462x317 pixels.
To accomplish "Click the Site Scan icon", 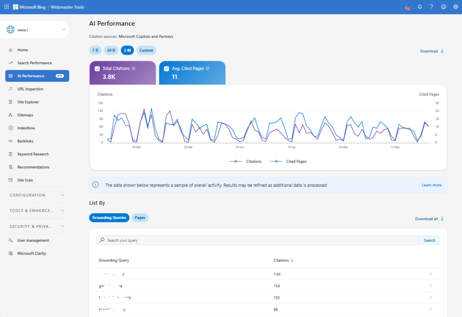I will coord(11,180).
